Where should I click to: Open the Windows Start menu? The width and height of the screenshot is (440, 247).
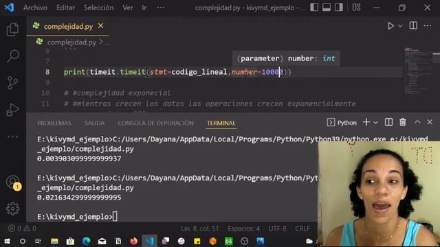click(x=7, y=241)
